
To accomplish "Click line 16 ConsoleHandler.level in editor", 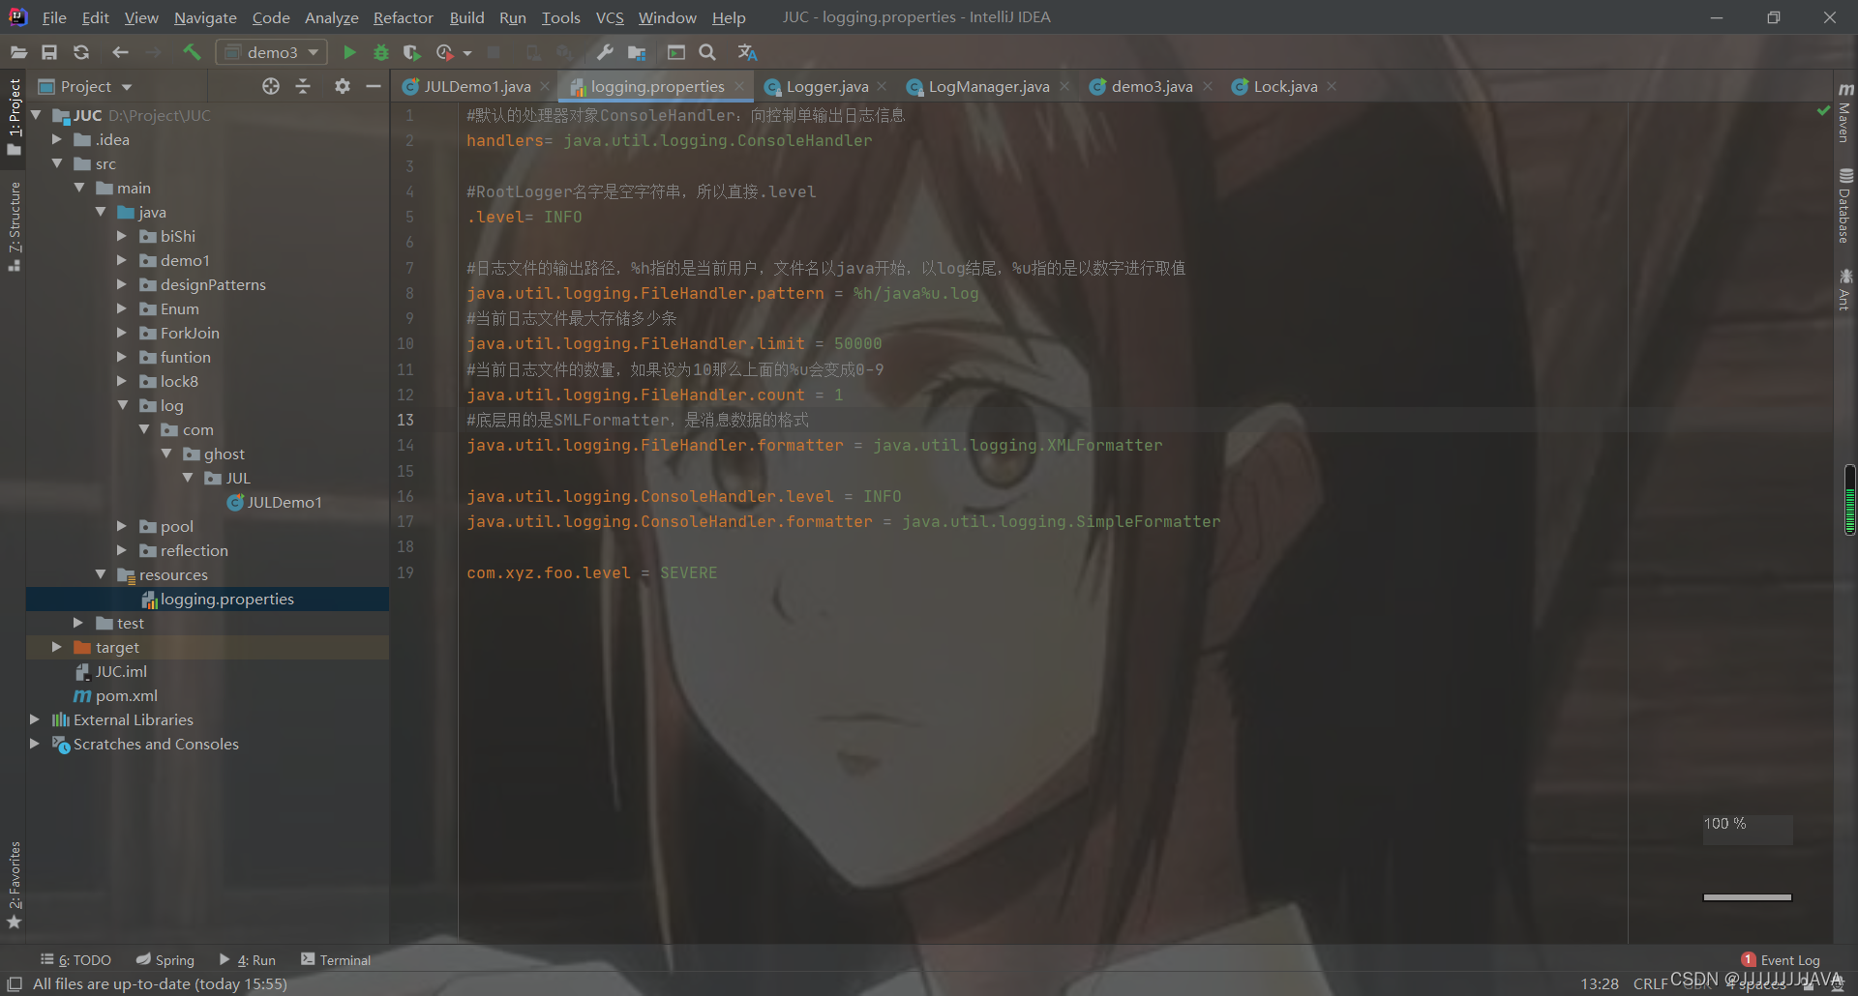I will [x=649, y=496].
